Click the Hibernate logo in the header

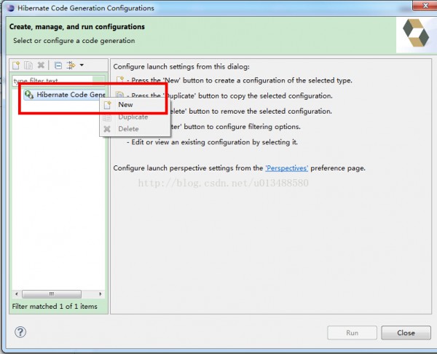(415, 34)
